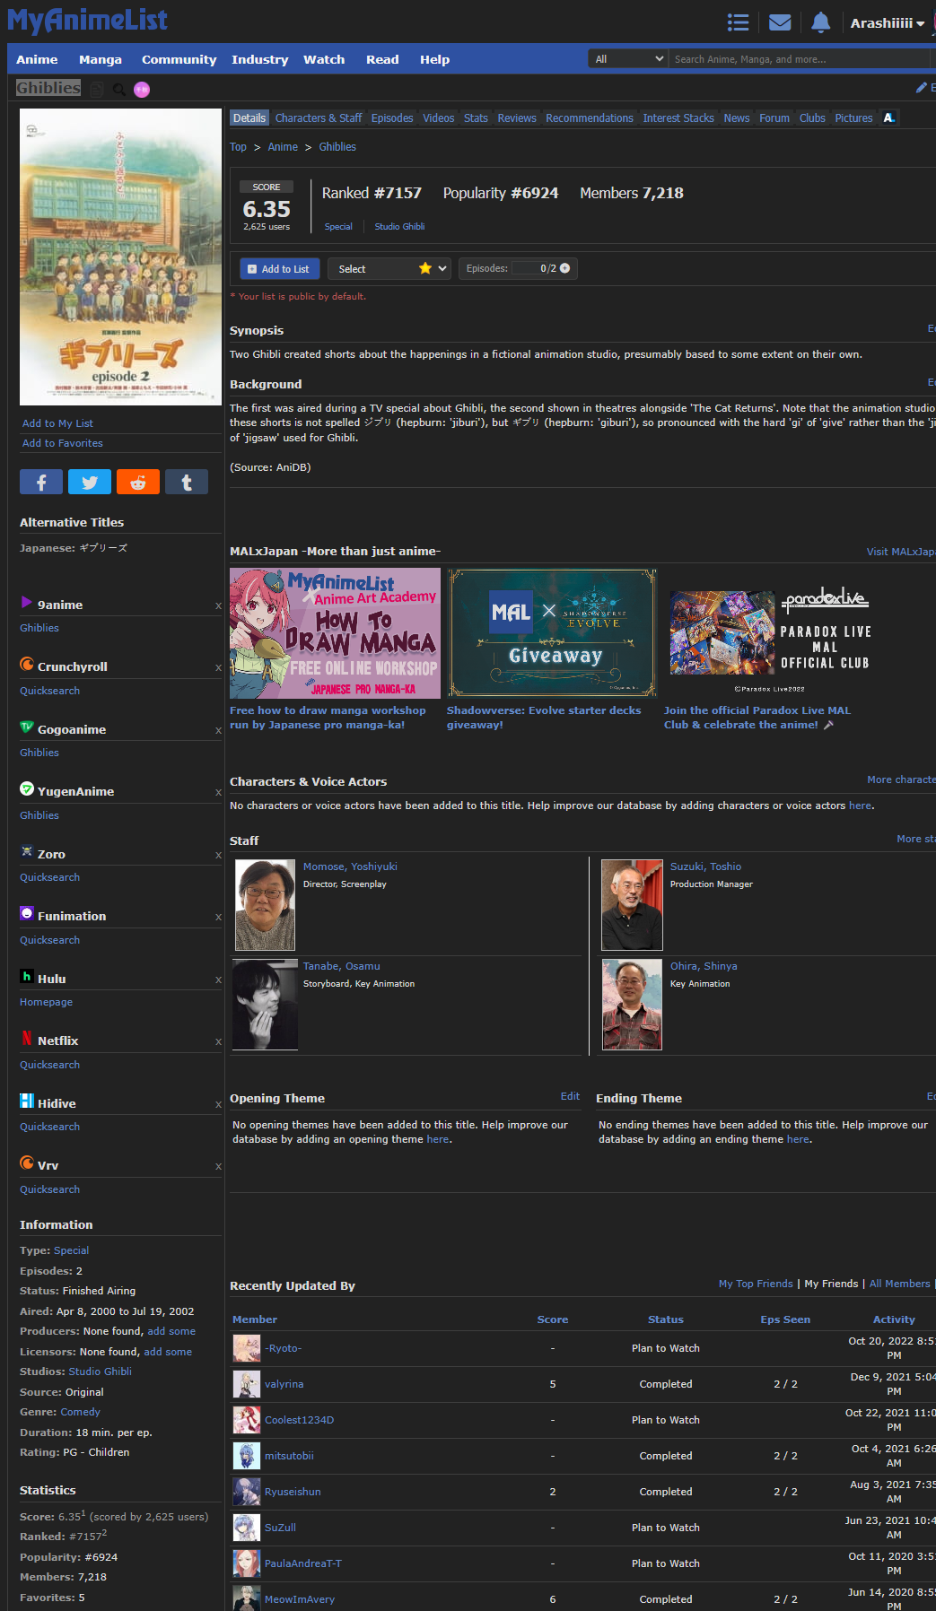
Task: Switch to Interest Stacks tab
Action: pyautogui.click(x=678, y=118)
